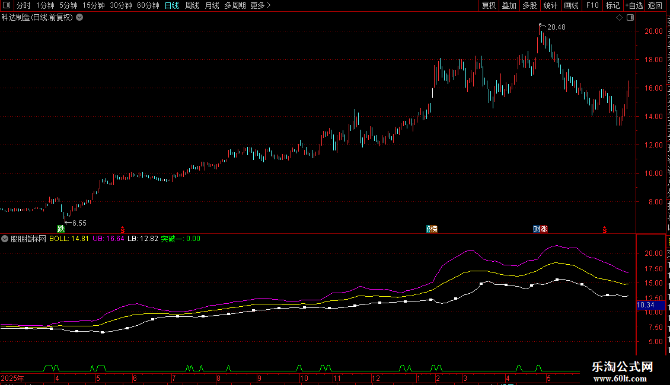The width and height of the screenshot is (670, 385).
Task: Click the 叠加 overlay button
Action: pyautogui.click(x=509, y=5)
